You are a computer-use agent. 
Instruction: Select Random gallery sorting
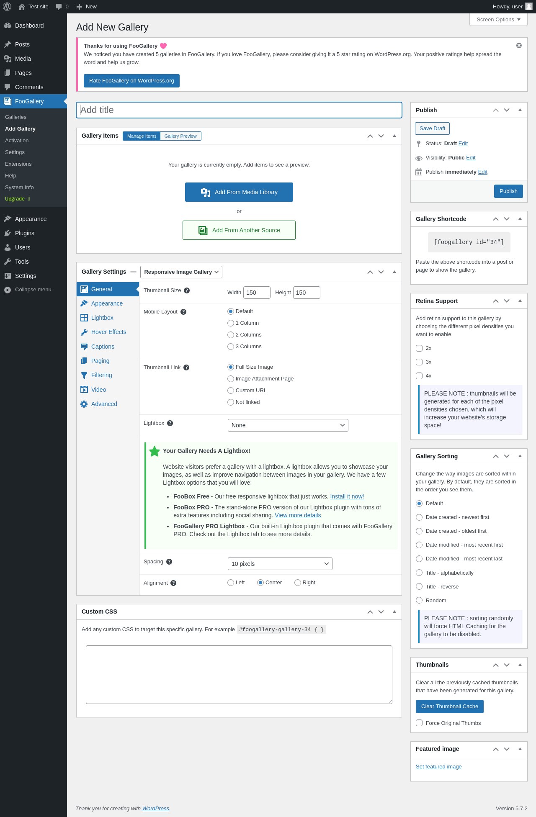point(419,600)
